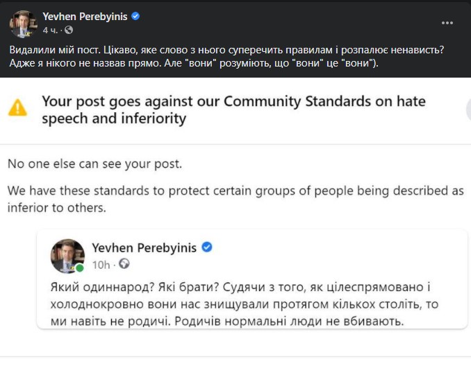Open Yevhen Perebyinis profile from the top header
This screenshot has width=471, height=368.
coord(85,17)
